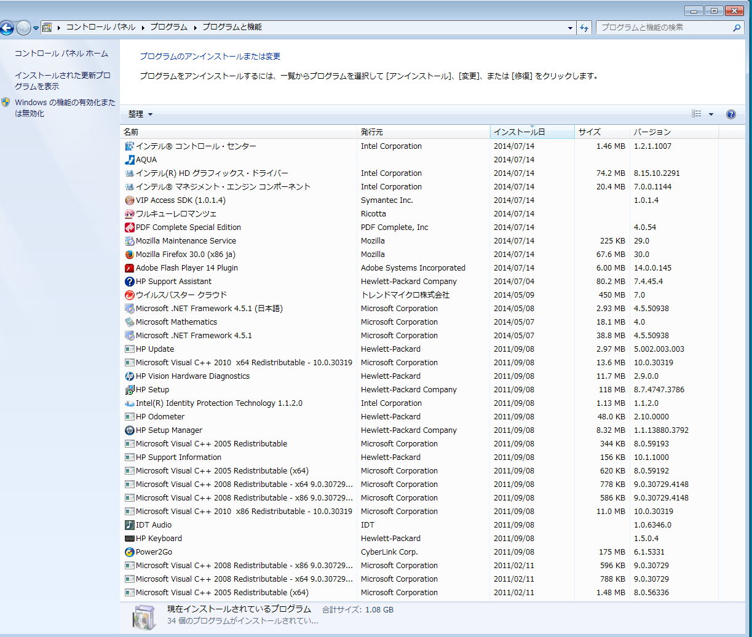Open コントロール パネル ホーム link
Screen dimensions: 752x637
click(61, 53)
